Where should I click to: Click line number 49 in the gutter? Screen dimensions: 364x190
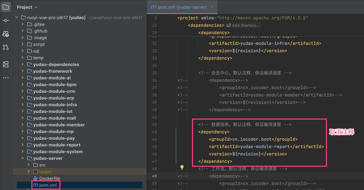pyautogui.click(x=154, y=176)
